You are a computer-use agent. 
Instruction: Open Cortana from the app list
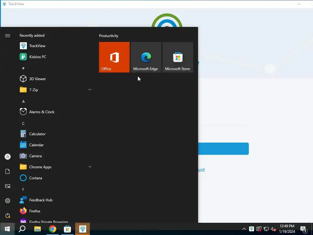(56, 178)
